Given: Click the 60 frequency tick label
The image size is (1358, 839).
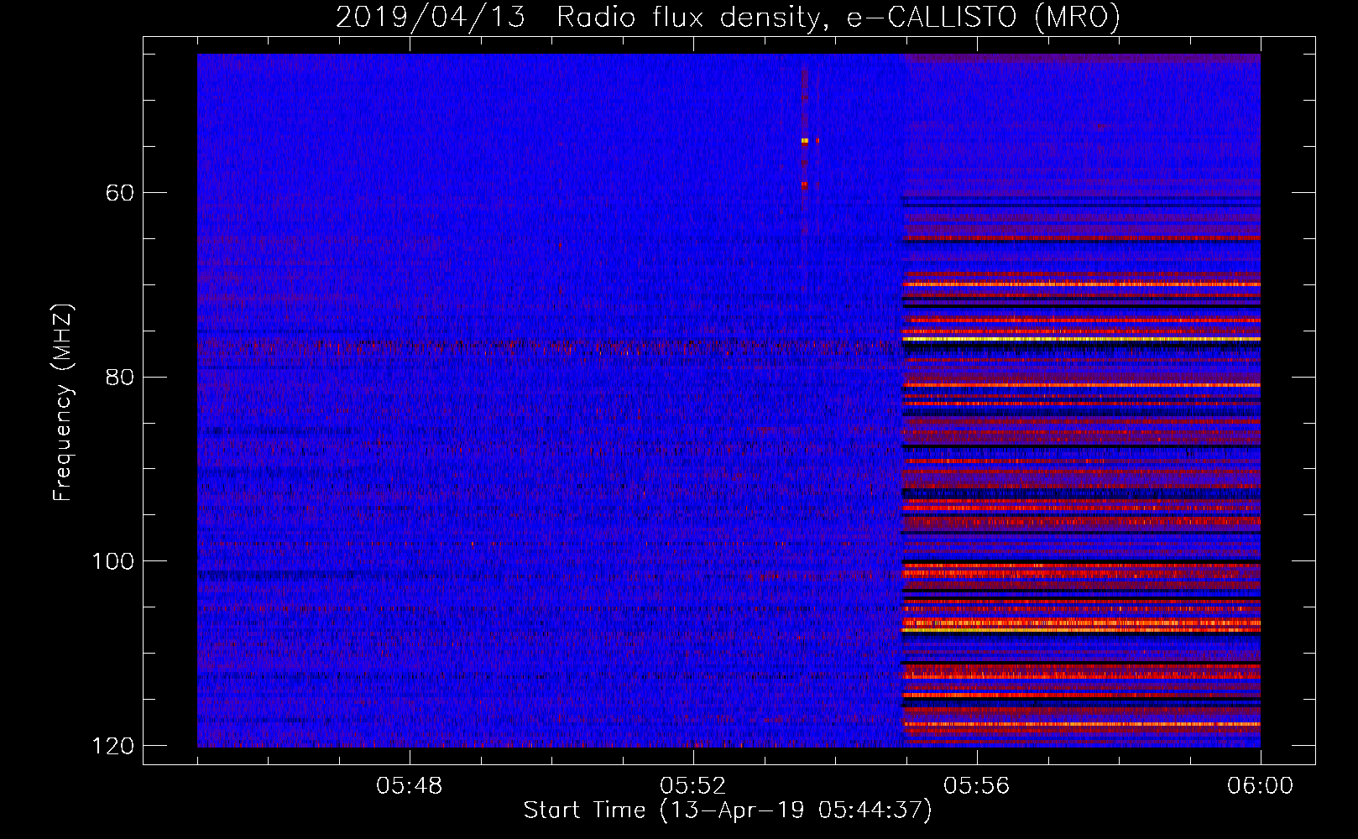Looking at the screenshot, I should [x=120, y=193].
